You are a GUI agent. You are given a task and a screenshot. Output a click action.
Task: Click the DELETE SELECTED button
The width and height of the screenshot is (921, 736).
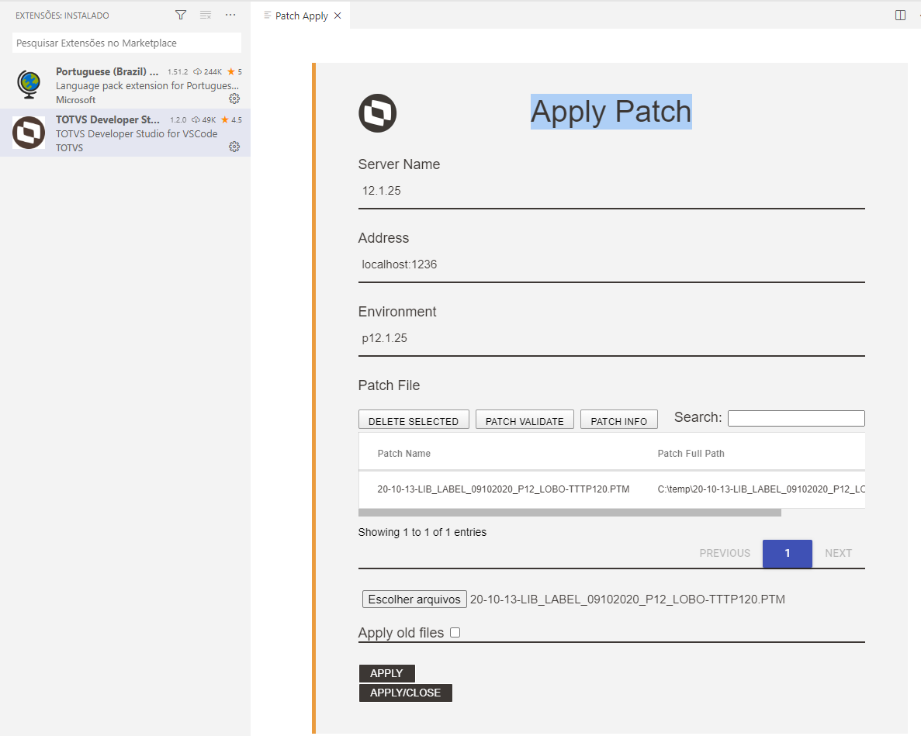414,420
